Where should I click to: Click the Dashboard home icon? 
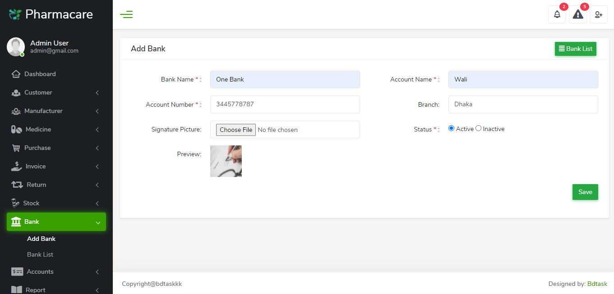pos(16,74)
